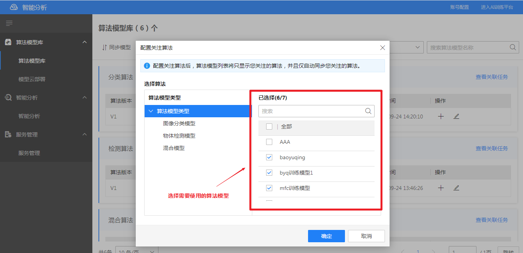Collapse the 智能分析 sidebar group chevron
The image size is (523, 253).
[84, 97]
